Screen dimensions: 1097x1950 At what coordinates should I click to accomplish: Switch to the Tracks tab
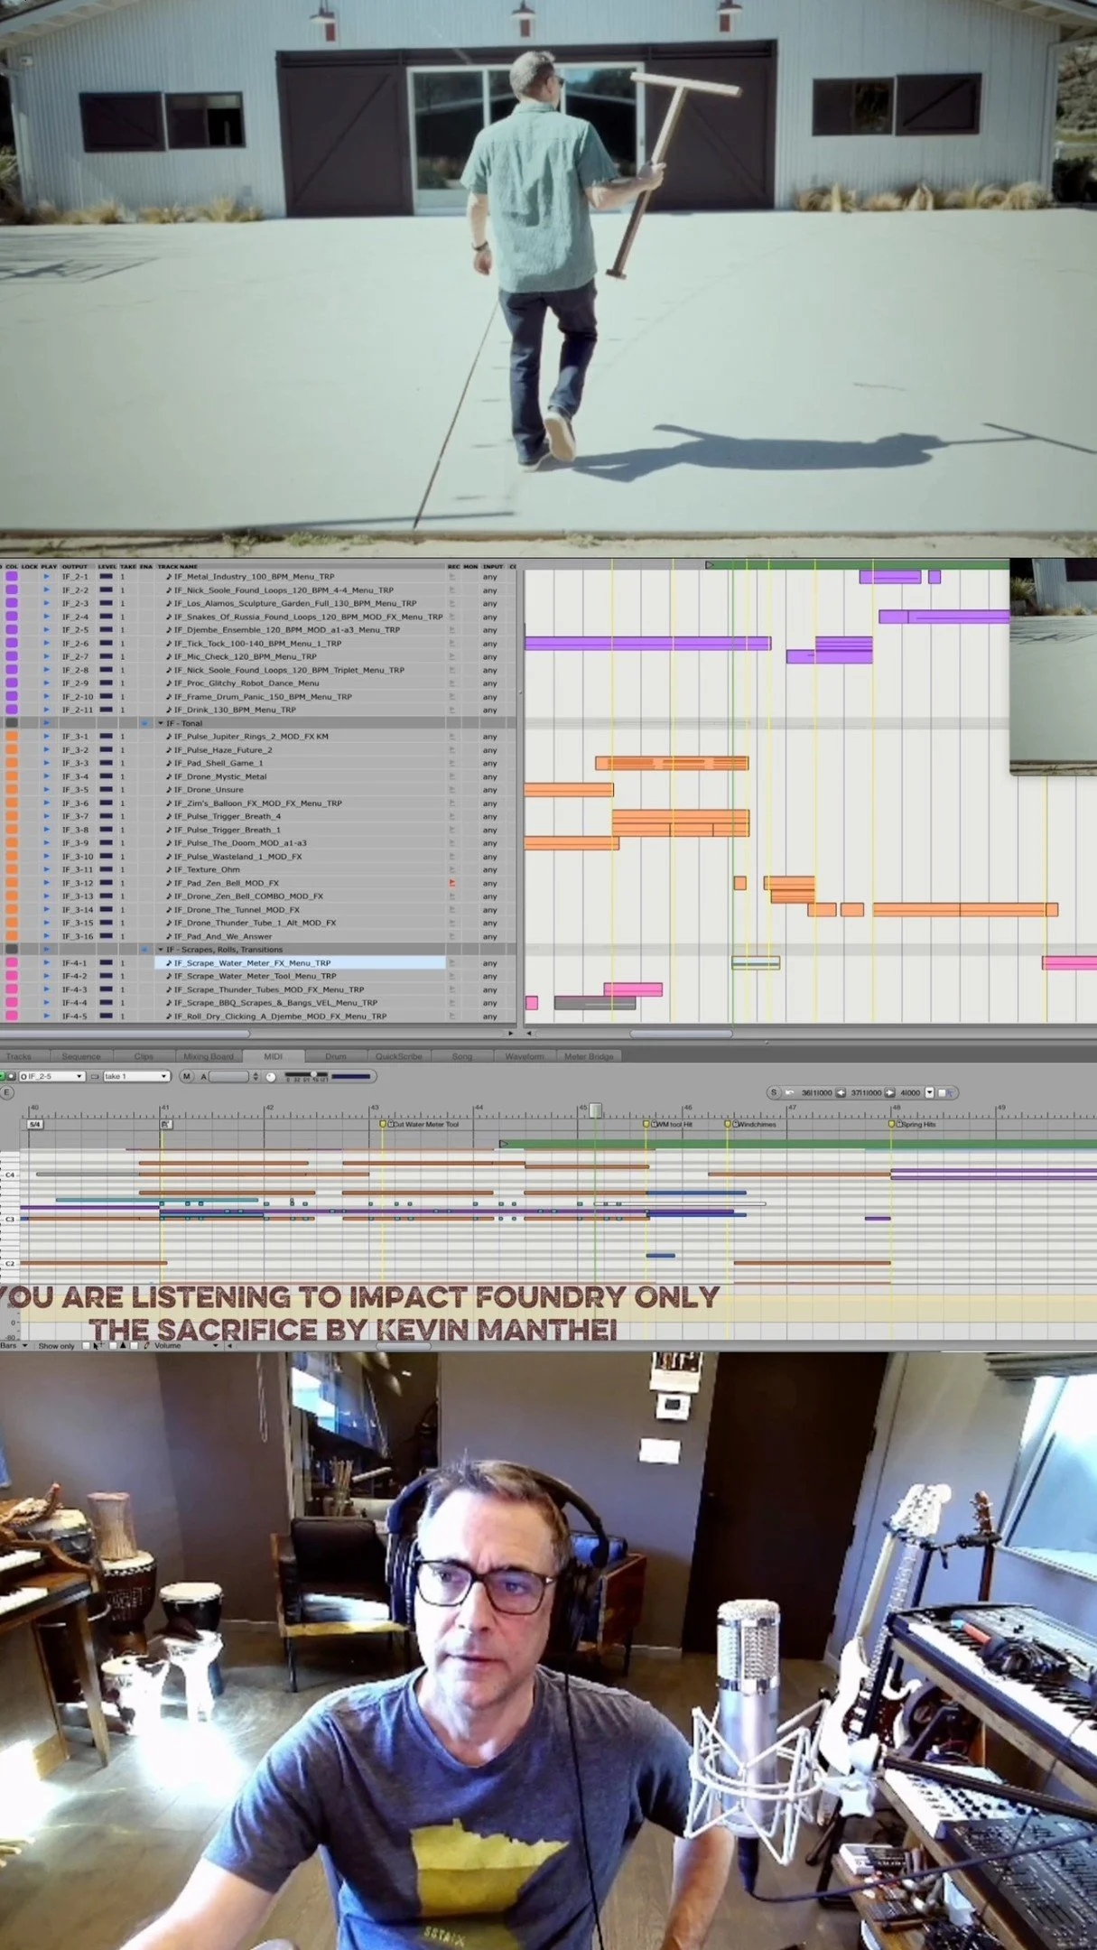pyautogui.click(x=19, y=1056)
